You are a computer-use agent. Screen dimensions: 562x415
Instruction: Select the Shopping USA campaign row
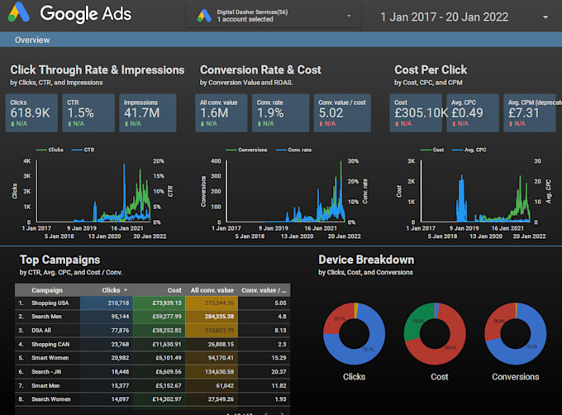153,303
